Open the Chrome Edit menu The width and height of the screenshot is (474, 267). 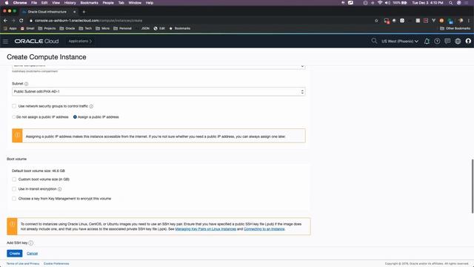44,3
